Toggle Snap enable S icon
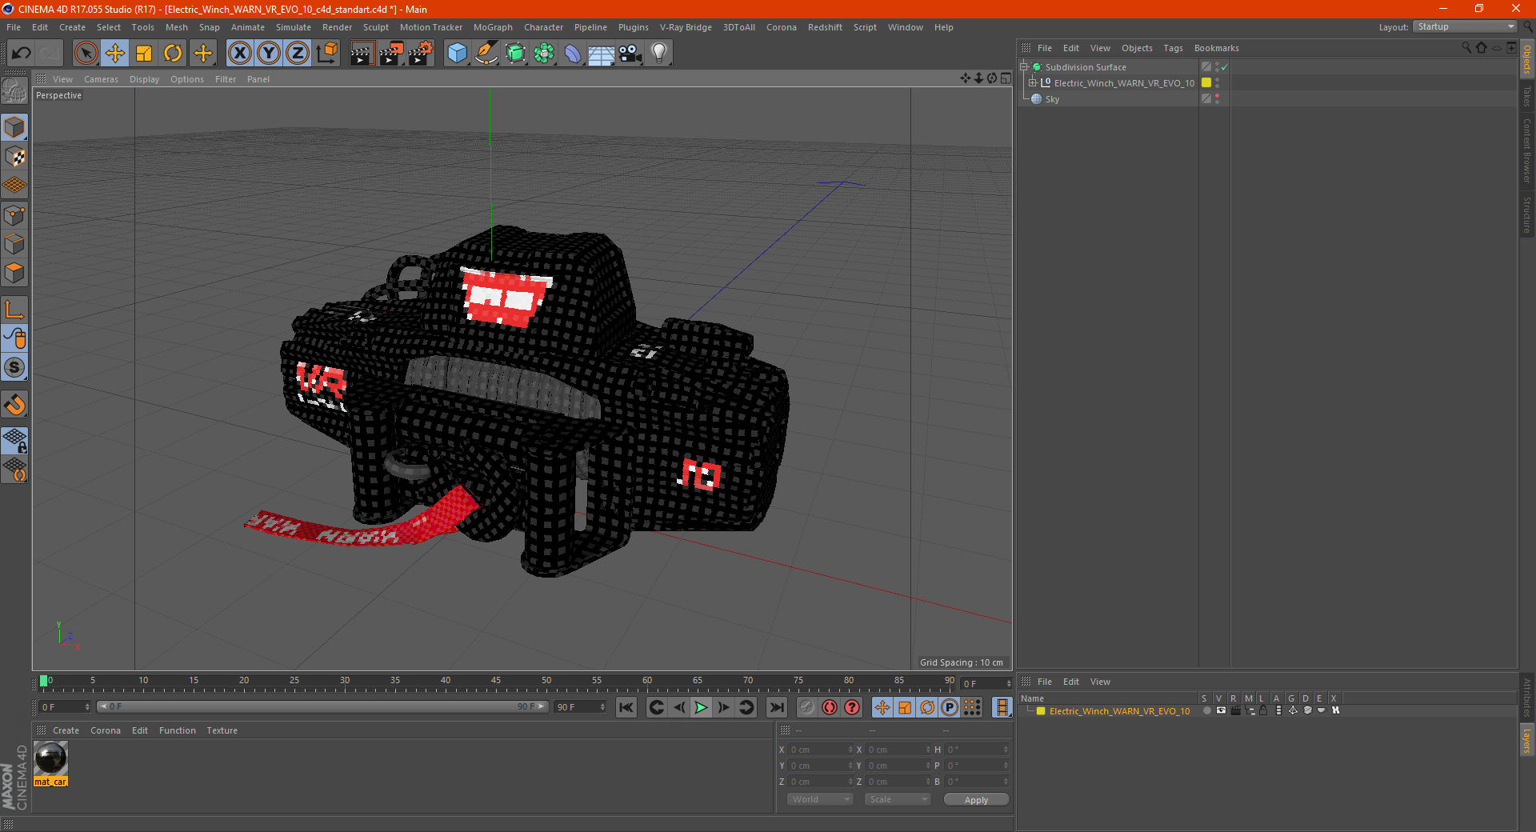 tap(14, 368)
